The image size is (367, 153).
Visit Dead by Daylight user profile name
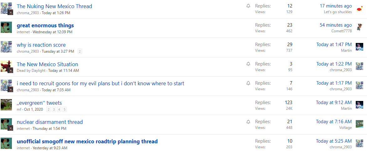pyautogui.click(x=31, y=71)
